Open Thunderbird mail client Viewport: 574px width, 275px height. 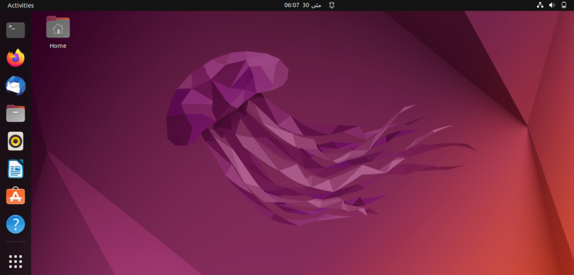15,86
